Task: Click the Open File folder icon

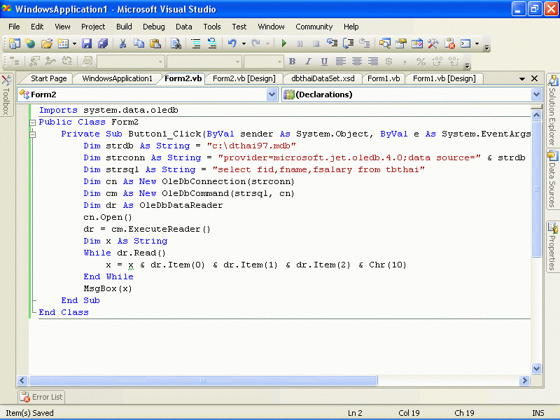Action: click(x=47, y=43)
